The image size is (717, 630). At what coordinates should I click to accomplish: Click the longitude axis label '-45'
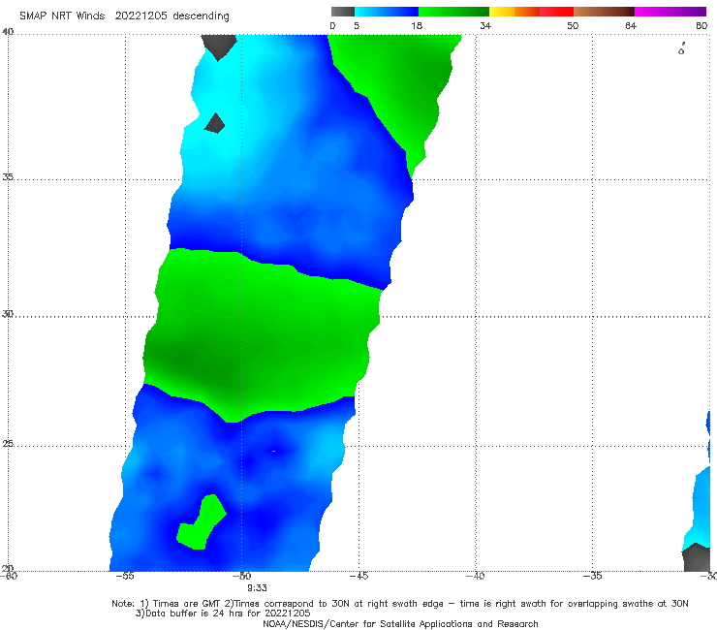[x=358, y=576]
